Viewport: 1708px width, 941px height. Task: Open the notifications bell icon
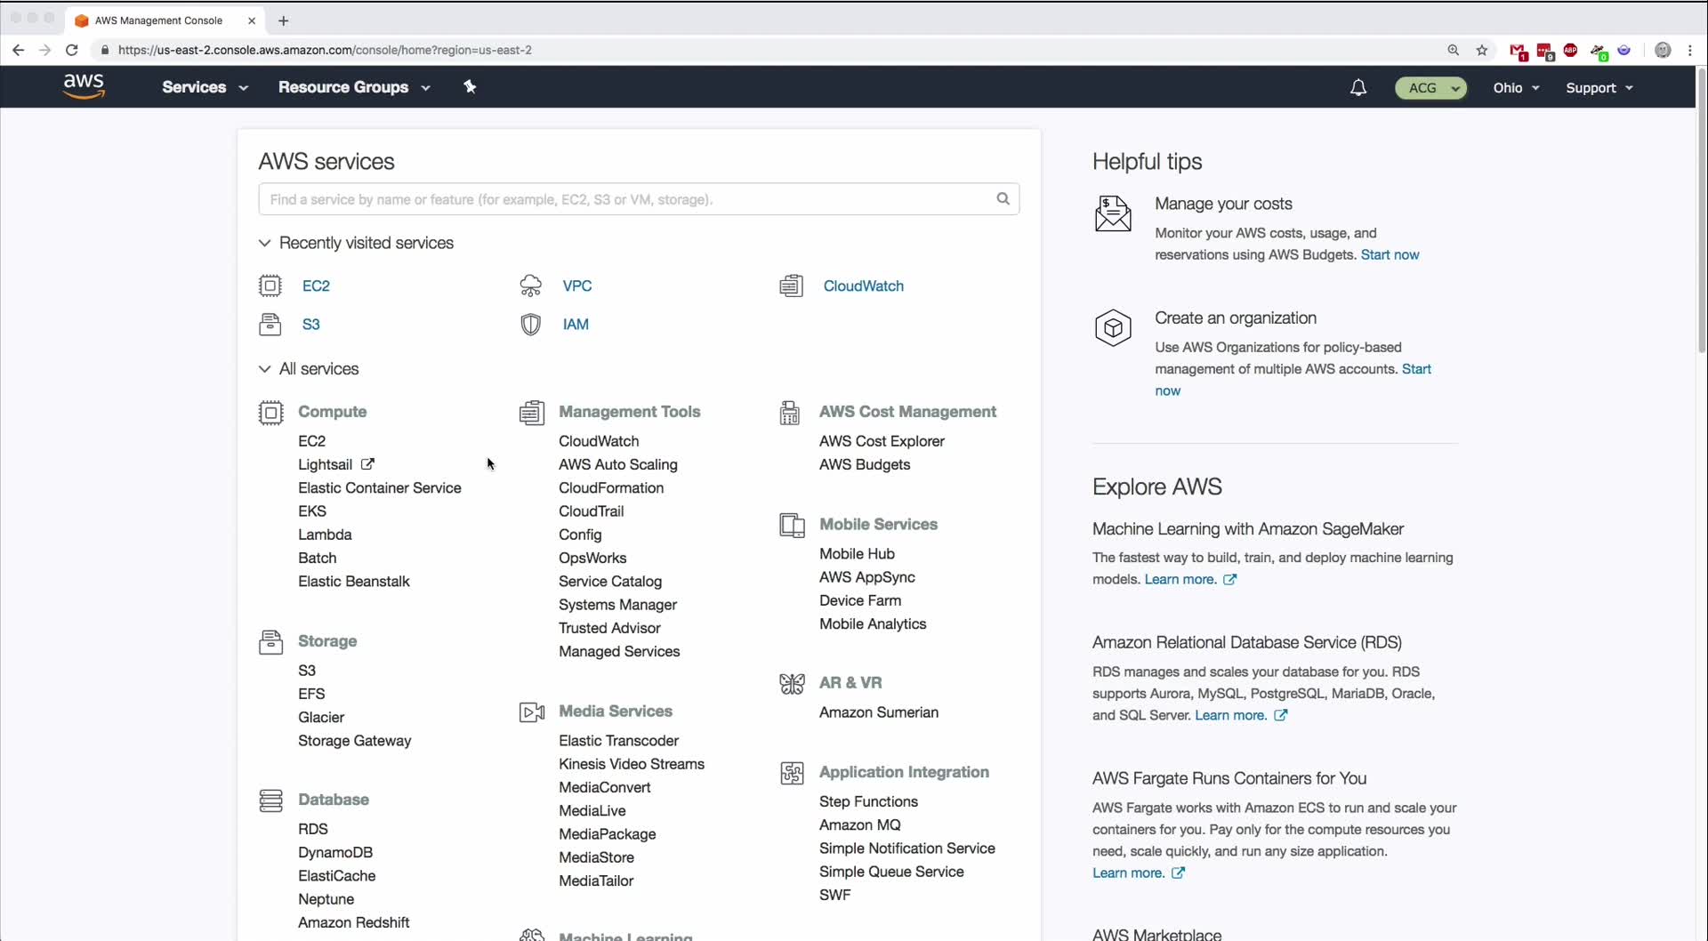tap(1358, 87)
